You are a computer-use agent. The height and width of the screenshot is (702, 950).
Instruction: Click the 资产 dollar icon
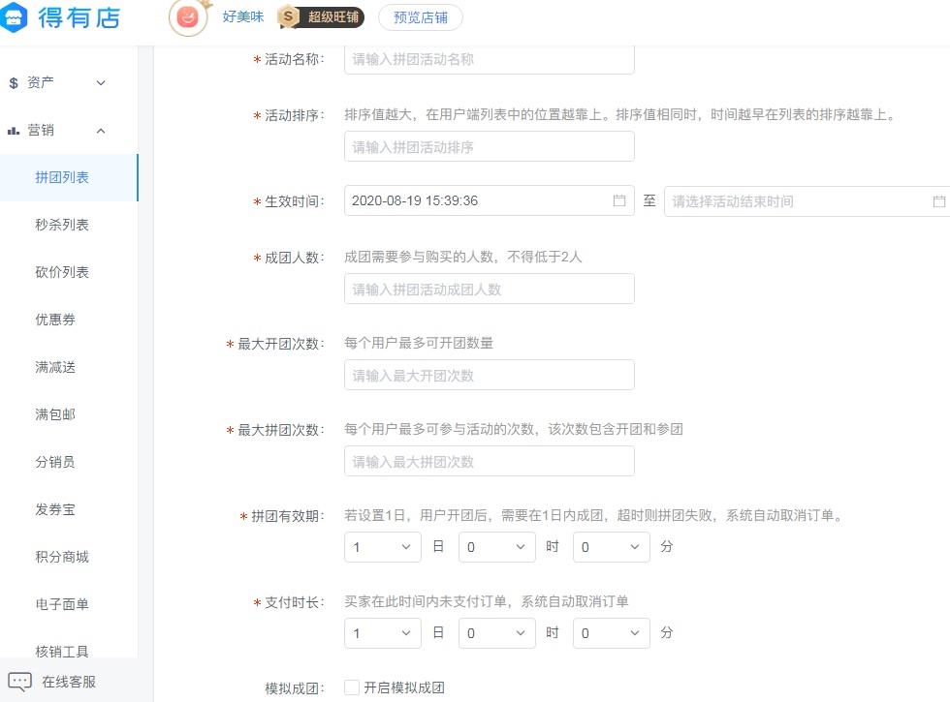click(14, 83)
